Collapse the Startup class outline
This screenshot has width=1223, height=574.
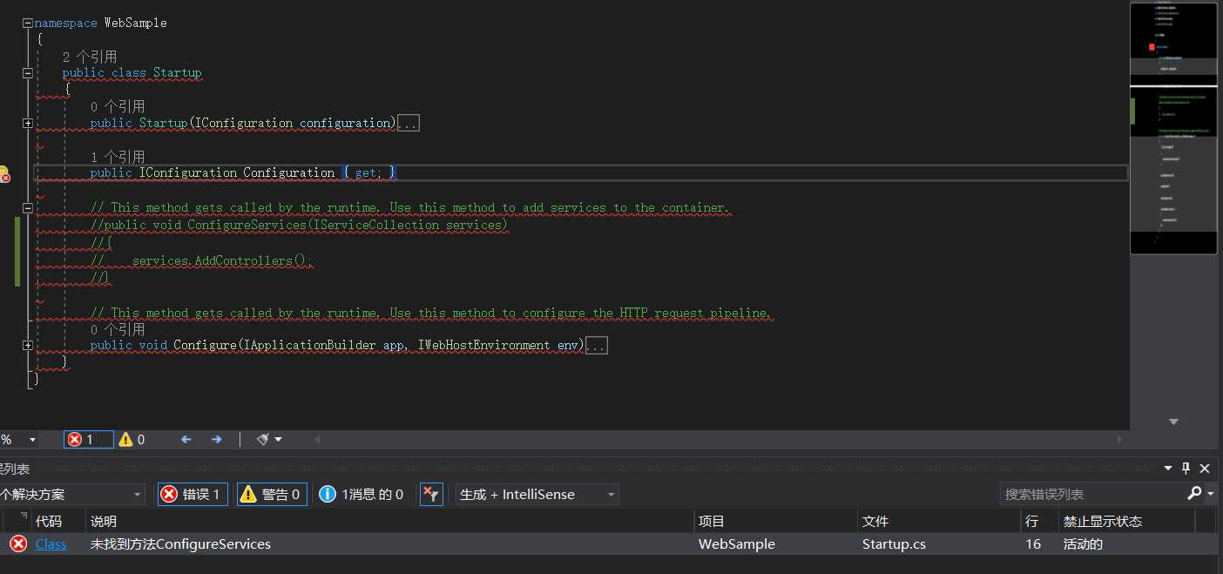[x=28, y=73]
